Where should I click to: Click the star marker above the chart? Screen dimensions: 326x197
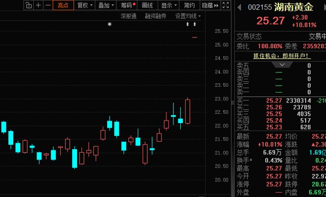[110, 24]
